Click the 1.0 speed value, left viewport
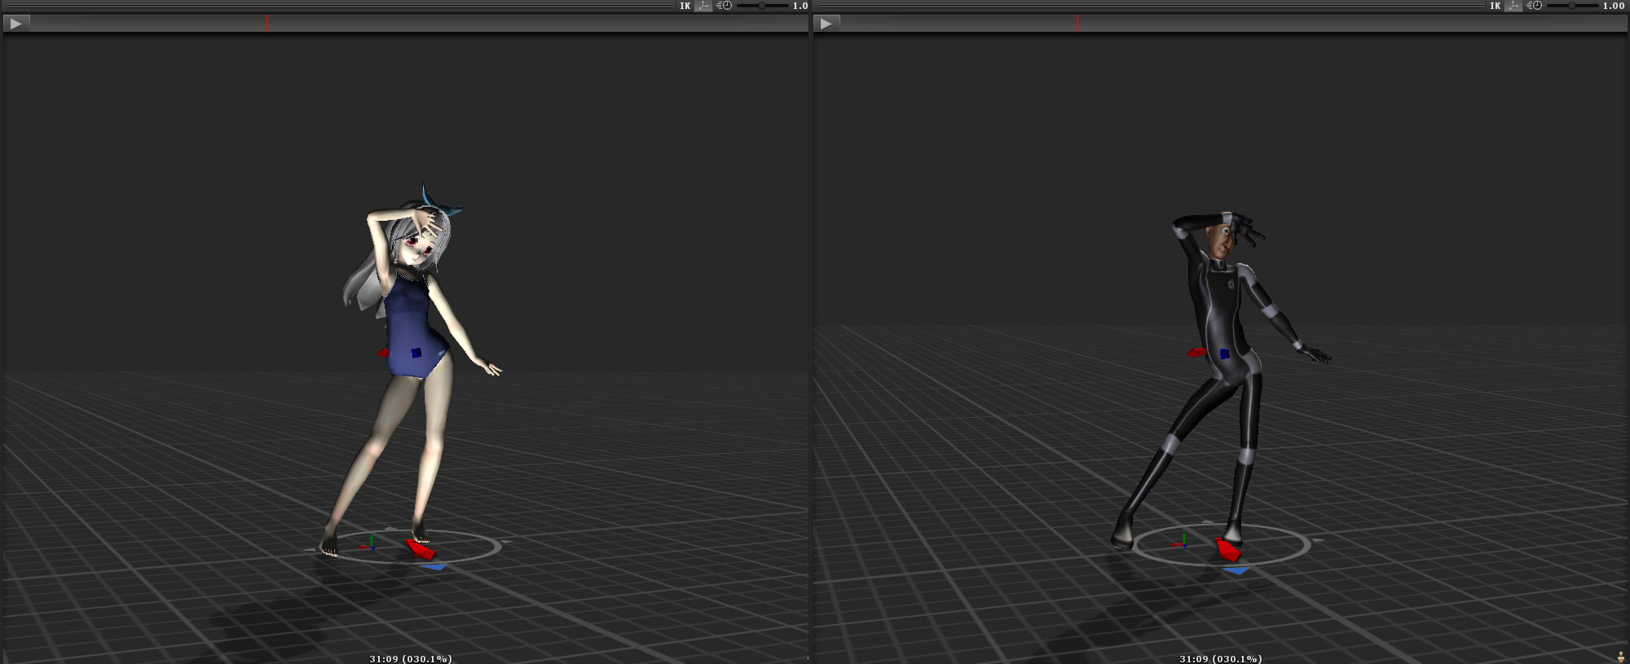Screen dimensions: 1630x664 [800, 6]
